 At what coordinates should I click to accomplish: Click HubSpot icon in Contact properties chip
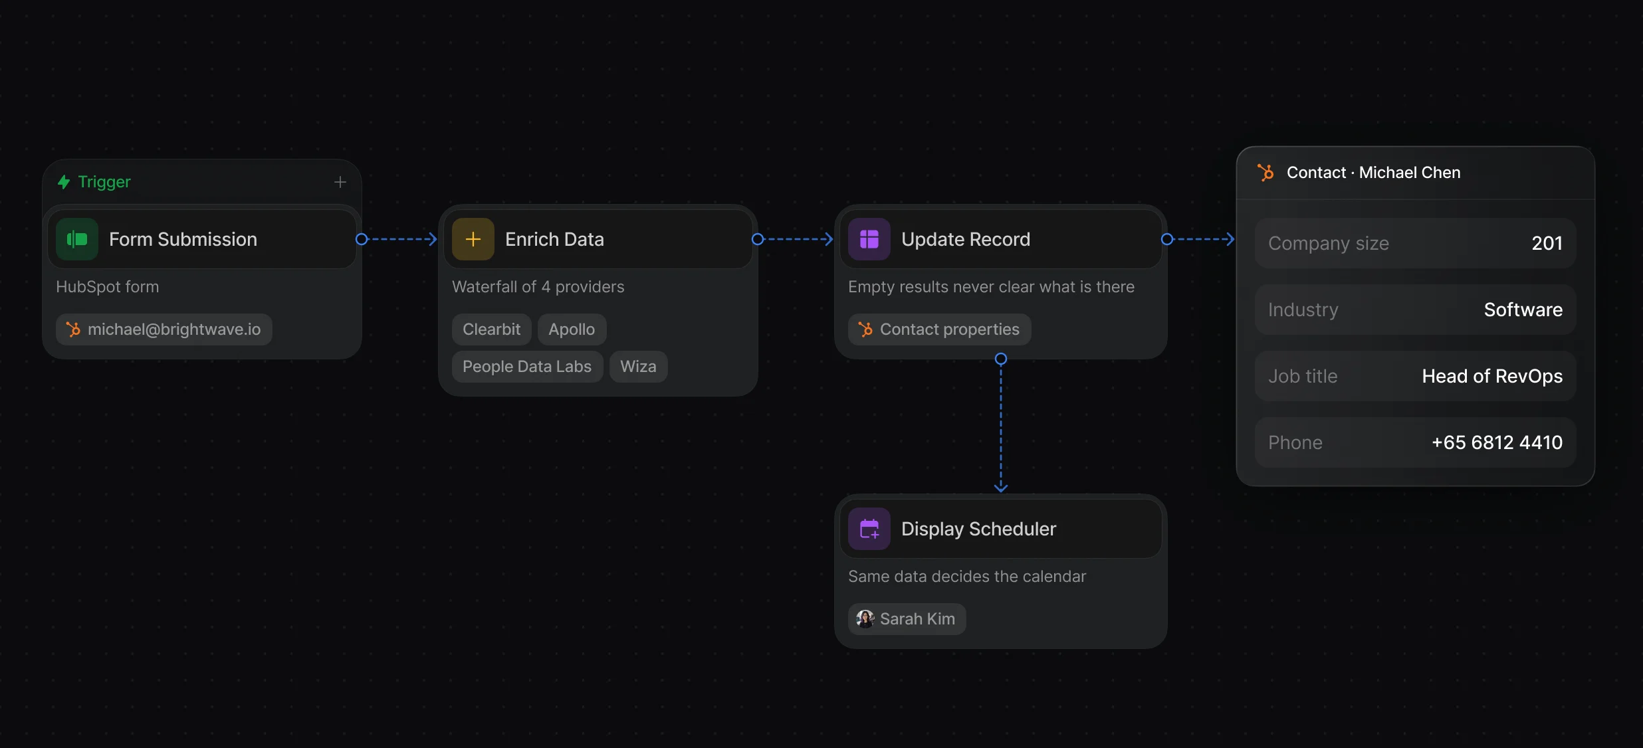[x=865, y=329]
